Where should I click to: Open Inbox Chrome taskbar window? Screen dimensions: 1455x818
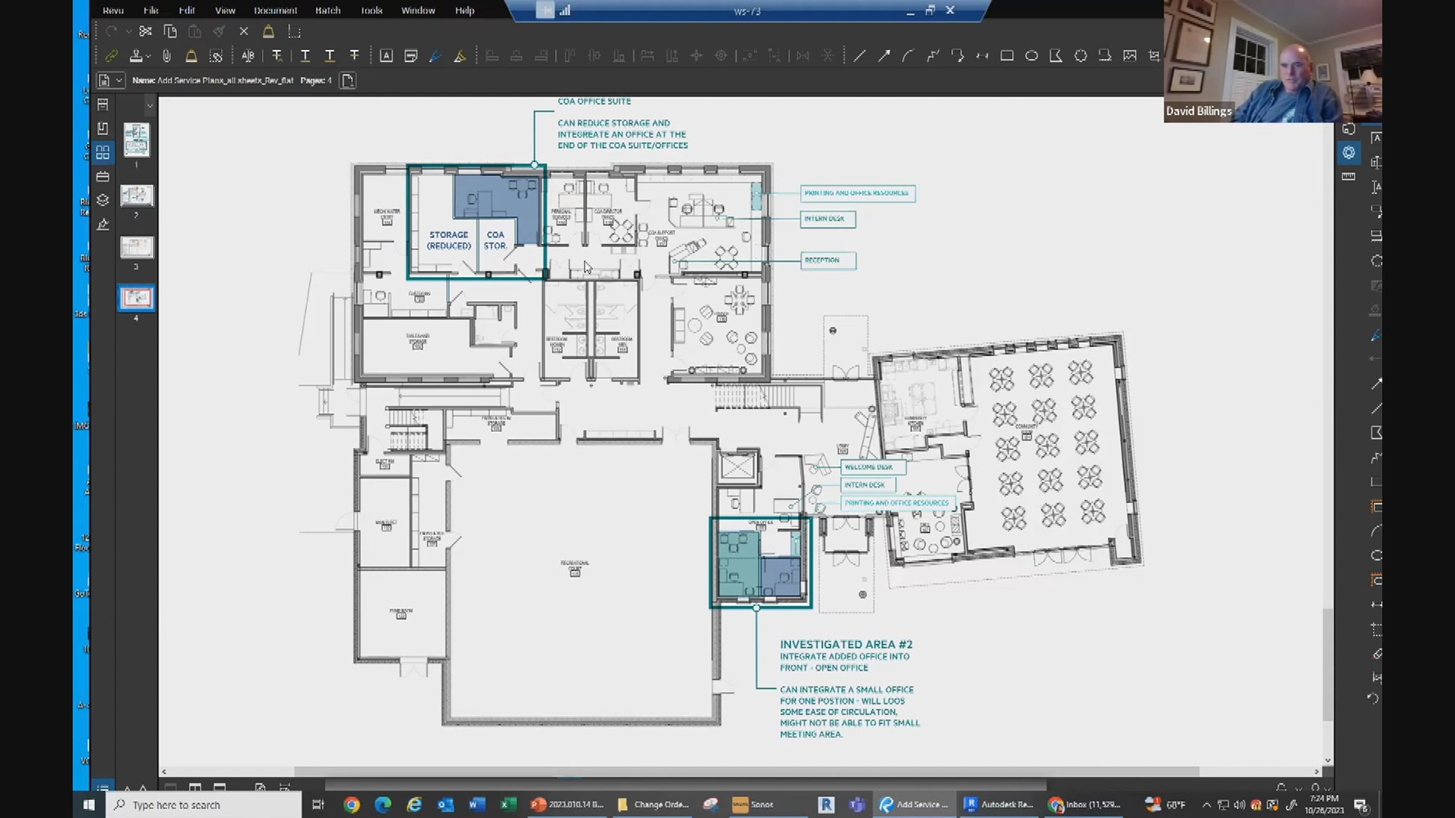[x=1085, y=805]
